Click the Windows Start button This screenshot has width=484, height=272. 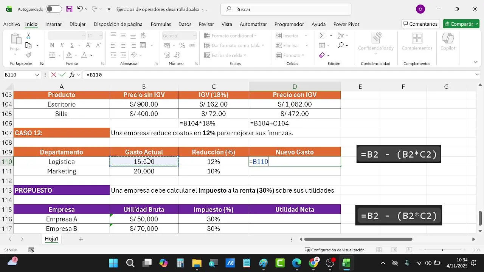[113, 263]
